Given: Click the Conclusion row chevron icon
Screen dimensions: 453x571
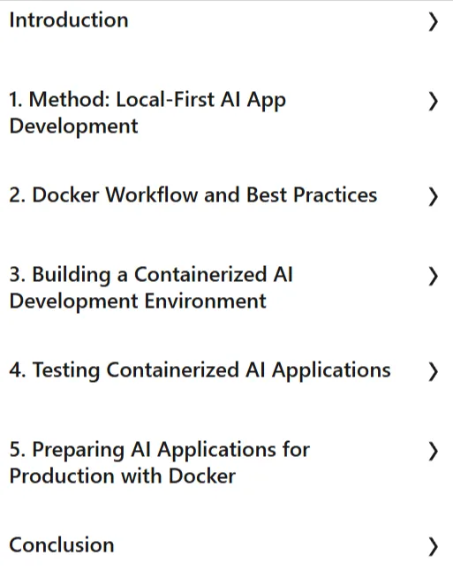Looking at the screenshot, I should tap(433, 546).
